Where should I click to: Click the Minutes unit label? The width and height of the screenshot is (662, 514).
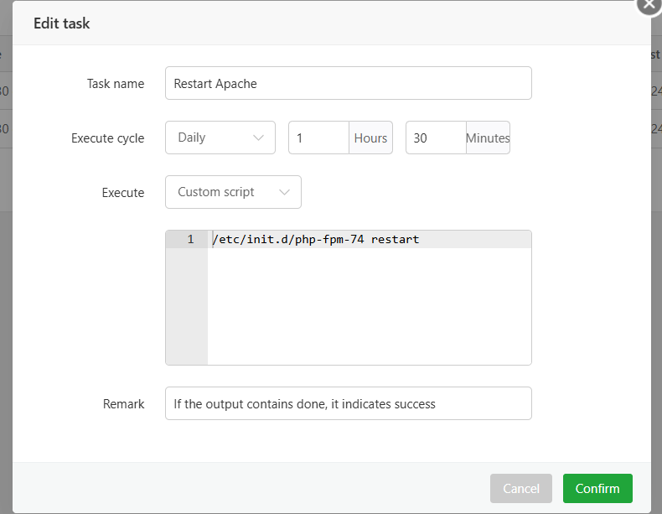487,138
